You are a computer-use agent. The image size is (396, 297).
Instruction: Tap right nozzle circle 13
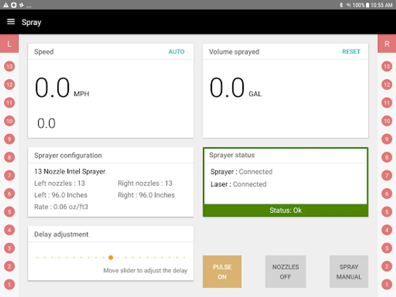(387, 67)
